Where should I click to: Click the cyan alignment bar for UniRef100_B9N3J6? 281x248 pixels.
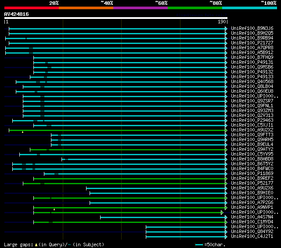coord(118,29)
